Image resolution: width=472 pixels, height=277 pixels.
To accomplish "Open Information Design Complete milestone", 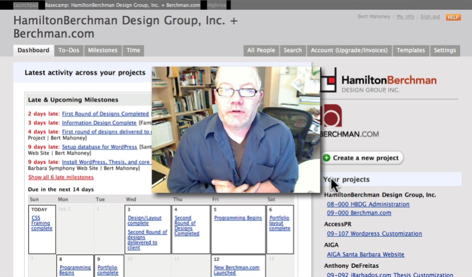I will (x=99, y=123).
